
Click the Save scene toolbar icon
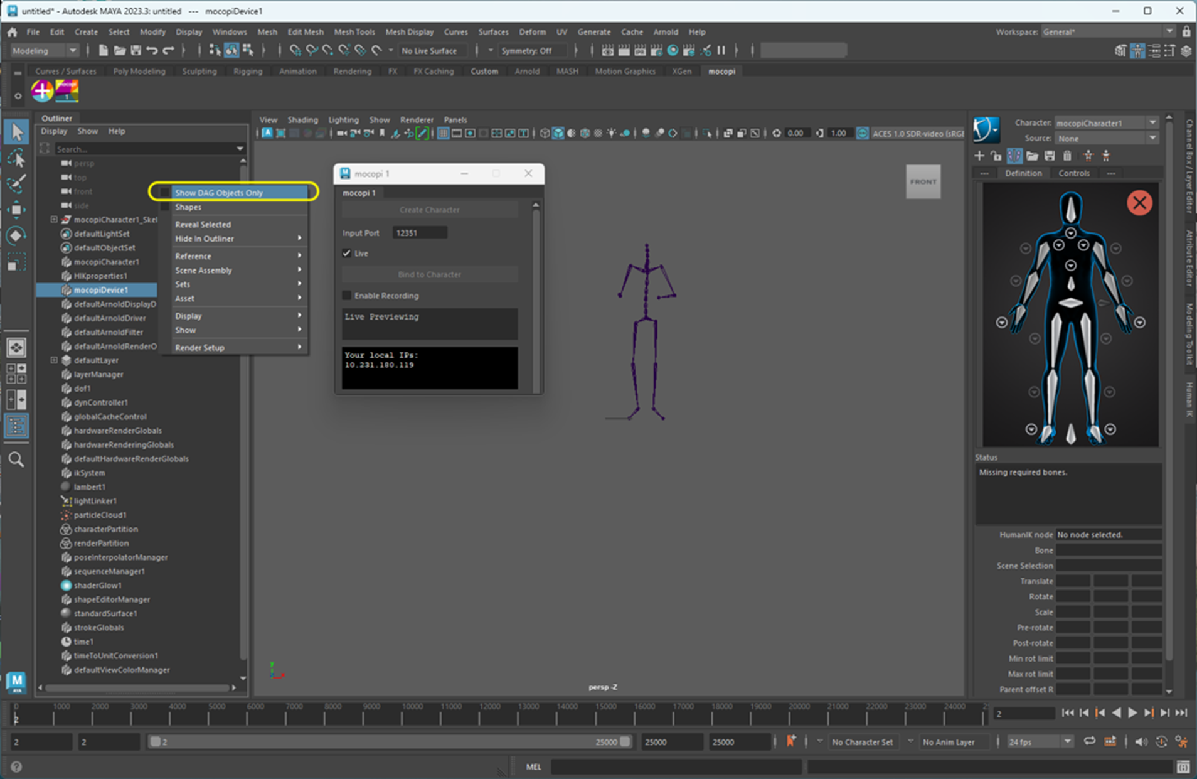point(136,51)
